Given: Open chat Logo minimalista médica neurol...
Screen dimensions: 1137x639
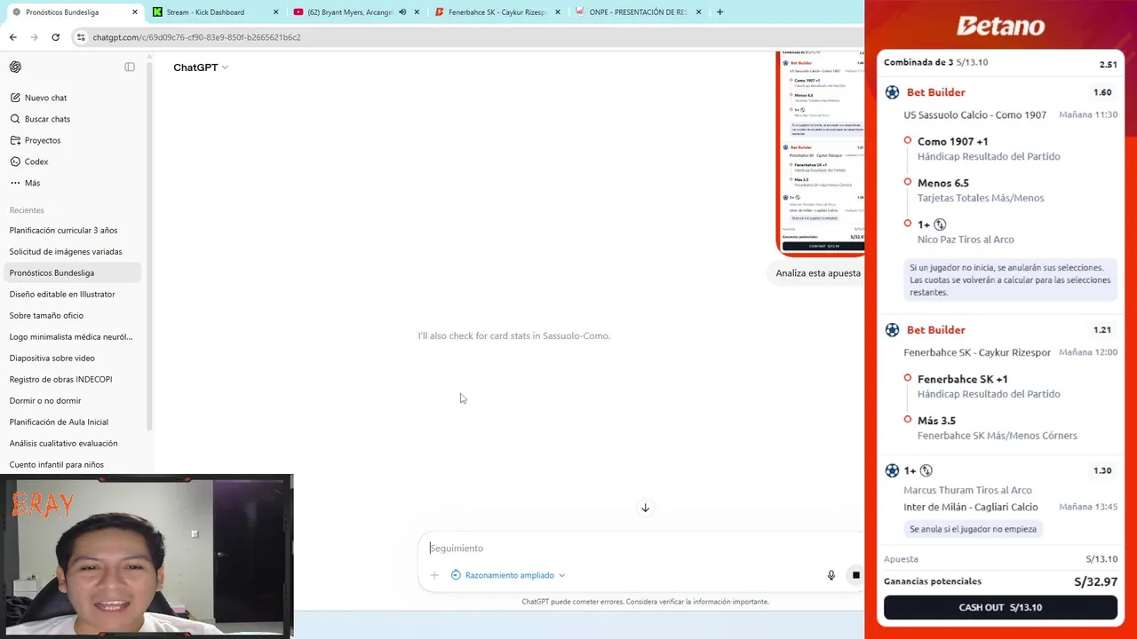Looking at the screenshot, I should click(73, 336).
